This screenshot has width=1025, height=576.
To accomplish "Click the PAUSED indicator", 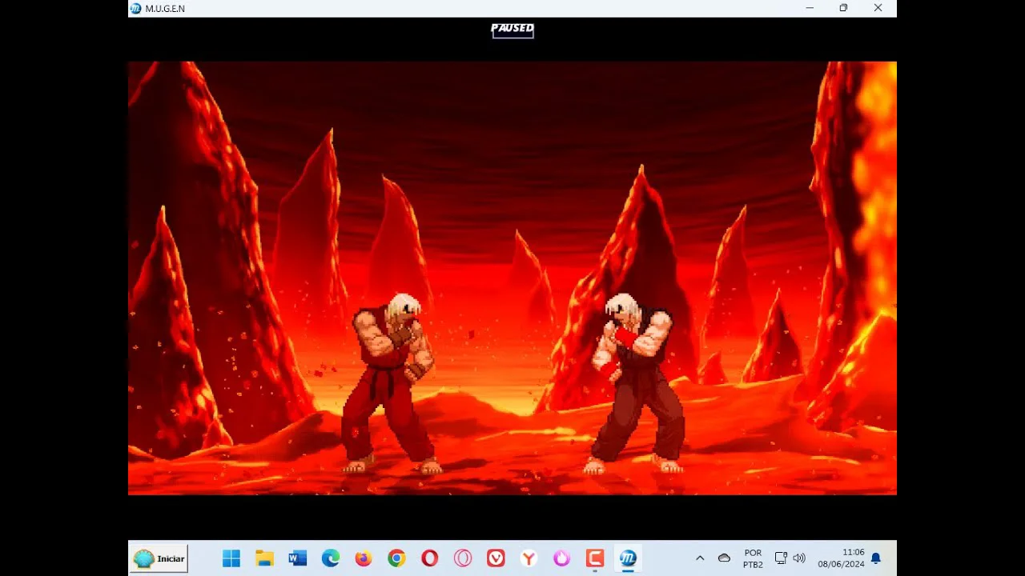I will pyautogui.click(x=512, y=30).
